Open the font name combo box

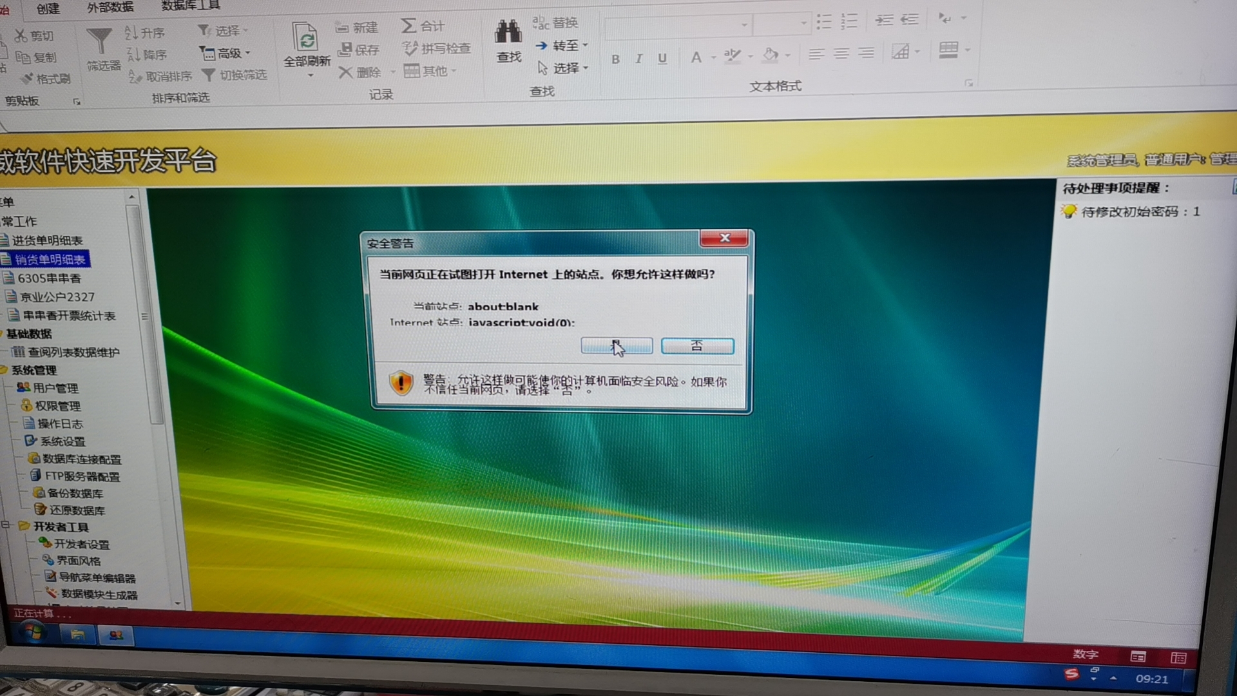pos(678,26)
